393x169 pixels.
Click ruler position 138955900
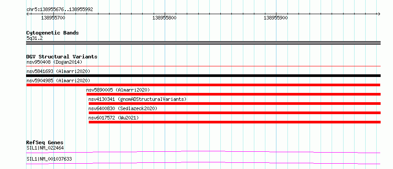pyautogui.click(x=276, y=18)
